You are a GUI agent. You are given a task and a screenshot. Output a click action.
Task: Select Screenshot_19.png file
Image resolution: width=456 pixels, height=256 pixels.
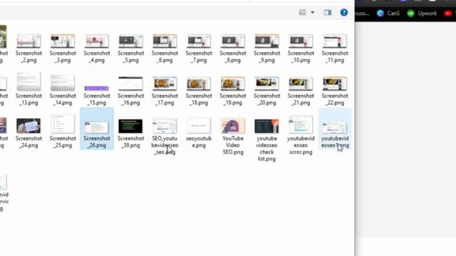point(233,90)
